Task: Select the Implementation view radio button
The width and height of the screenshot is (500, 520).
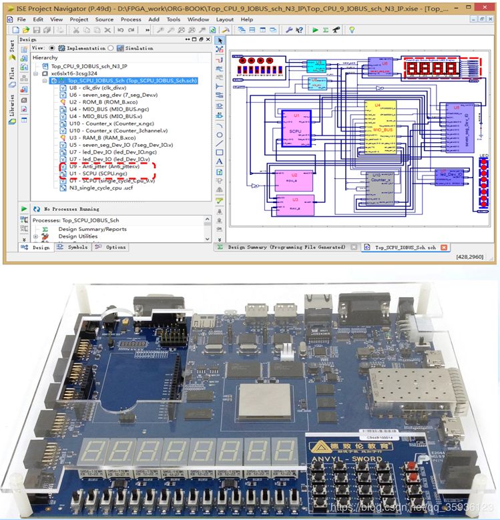Action: [52, 48]
